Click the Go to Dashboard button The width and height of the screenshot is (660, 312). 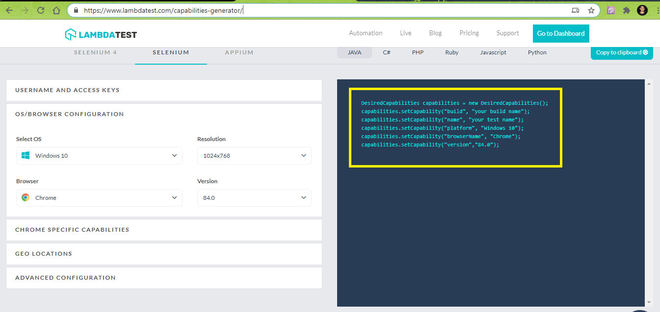560,33
